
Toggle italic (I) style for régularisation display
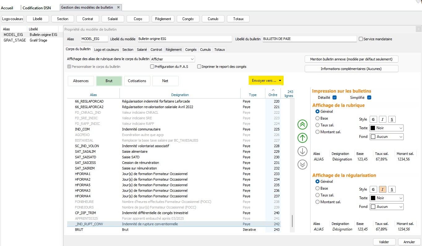tap(382, 189)
